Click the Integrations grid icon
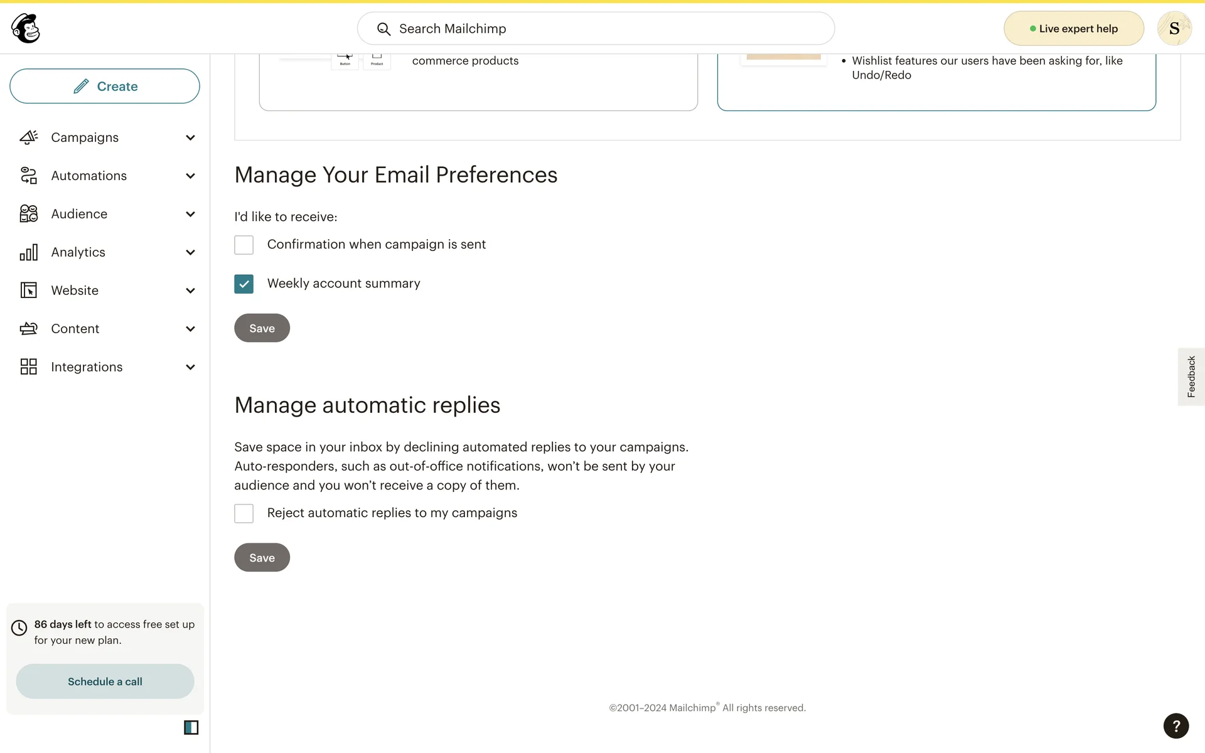The image size is (1205, 753). pyautogui.click(x=29, y=367)
